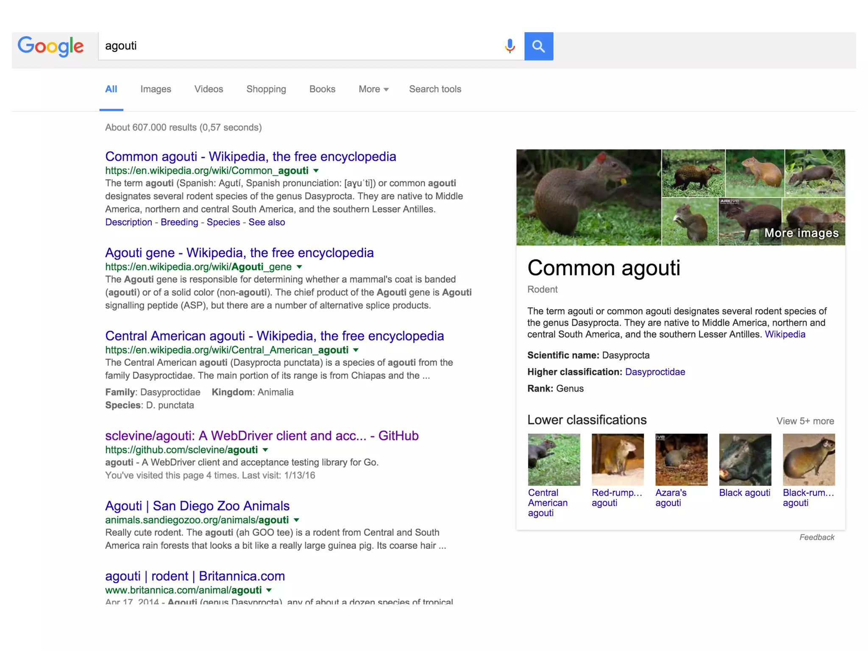Image resolution: width=868 pixels, height=651 pixels.
Task: Open dropdown arrow beside britannica.com URL
Action: click(269, 590)
